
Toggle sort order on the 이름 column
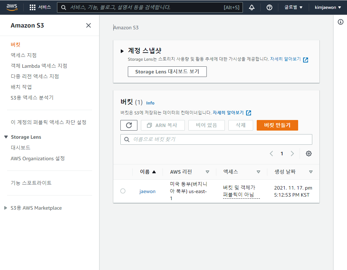click(x=147, y=172)
